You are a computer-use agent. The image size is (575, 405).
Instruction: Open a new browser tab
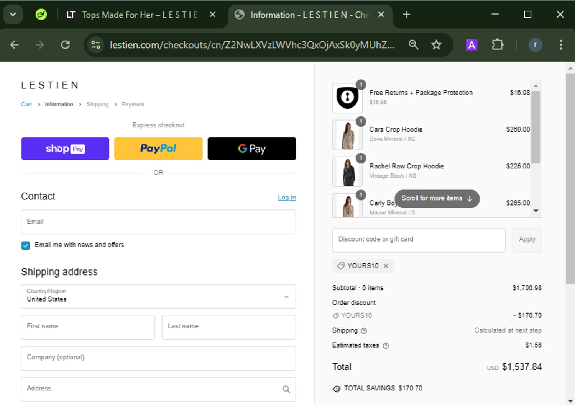407,15
